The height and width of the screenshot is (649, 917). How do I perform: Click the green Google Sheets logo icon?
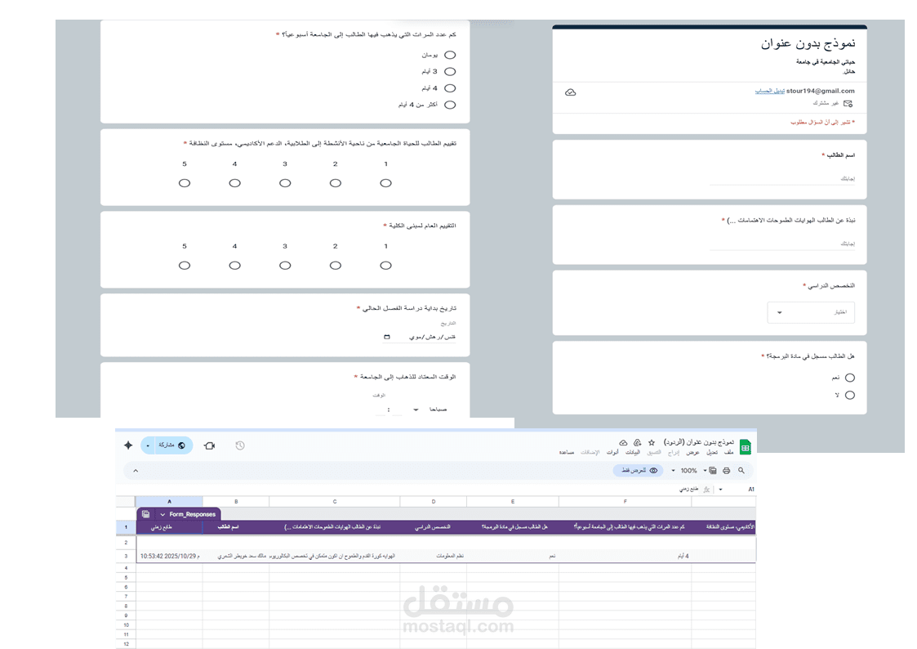(746, 446)
